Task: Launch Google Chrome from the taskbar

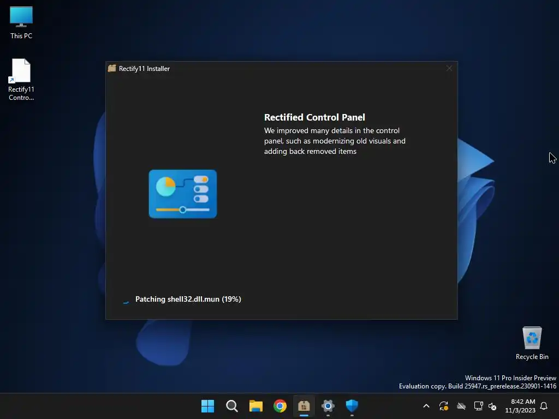Action: tap(280, 406)
